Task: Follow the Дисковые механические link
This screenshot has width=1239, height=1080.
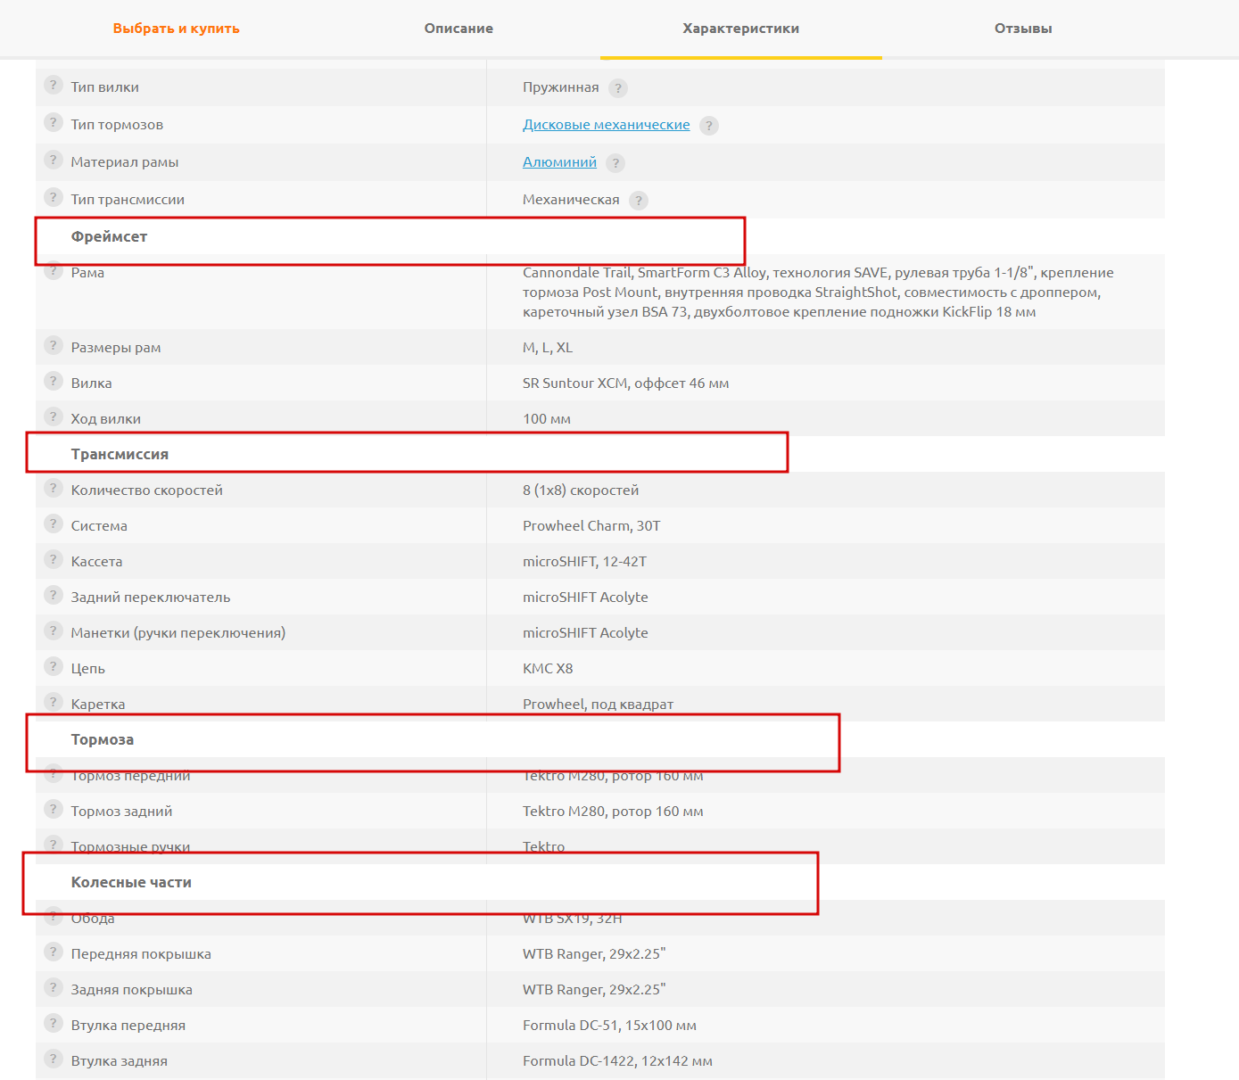Action: pyautogui.click(x=606, y=125)
